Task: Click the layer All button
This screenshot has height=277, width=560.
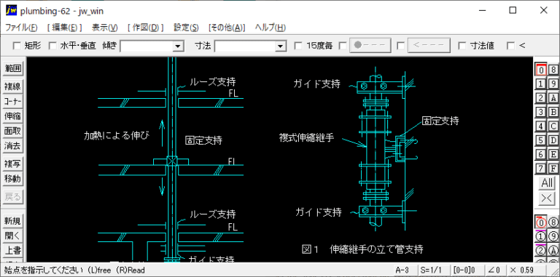Action: point(547,183)
